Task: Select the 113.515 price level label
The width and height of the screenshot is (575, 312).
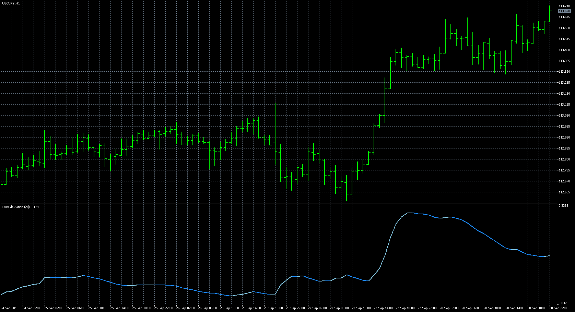Action: click(564, 39)
